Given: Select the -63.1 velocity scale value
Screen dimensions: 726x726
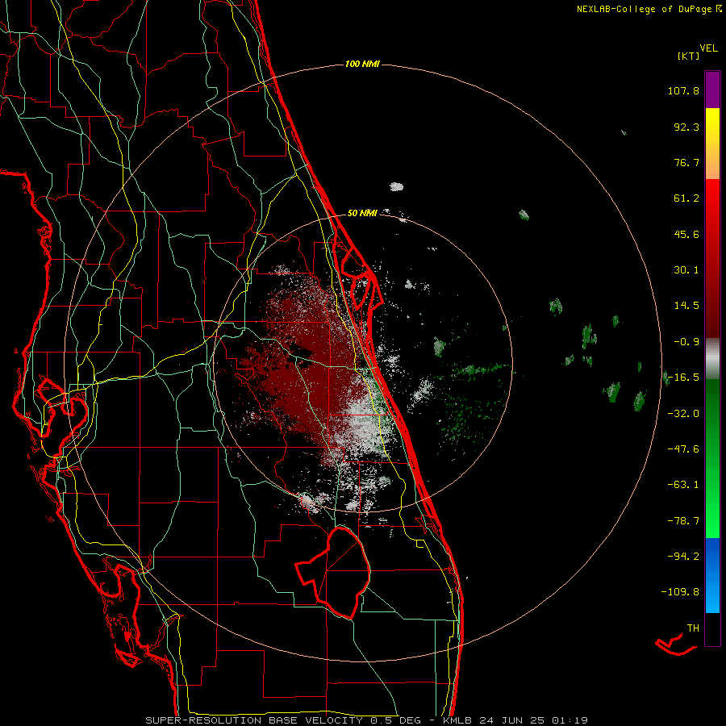Looking at the screenshot, I should click(683, 485).
